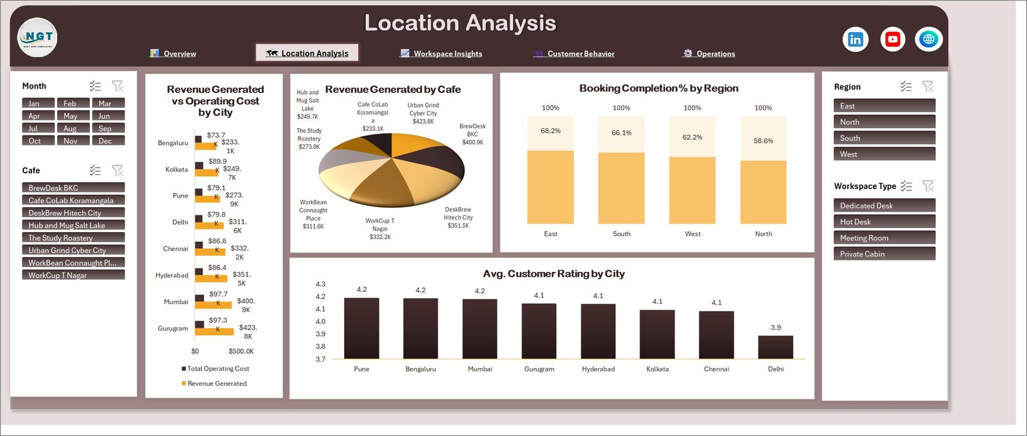The width and height of the screenshot is (1027, 436).
Task: Open the LinkedIn icon link
Action: [855, 39]
